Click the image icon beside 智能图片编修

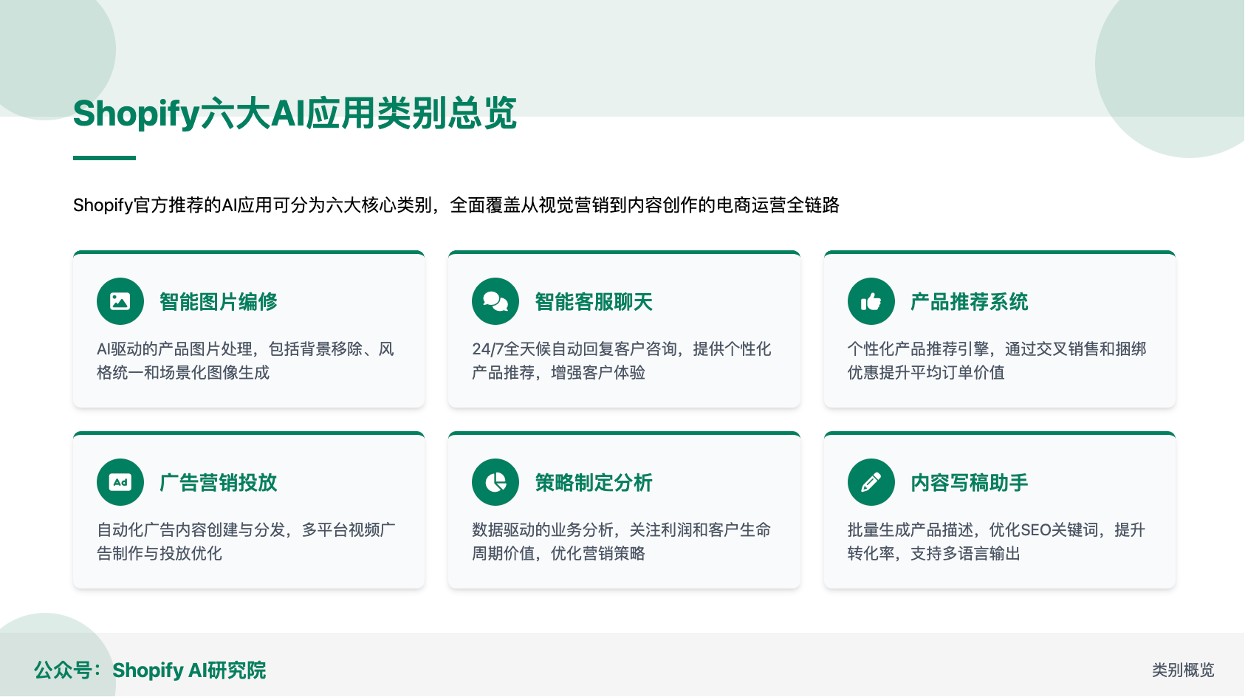(120, 301)
